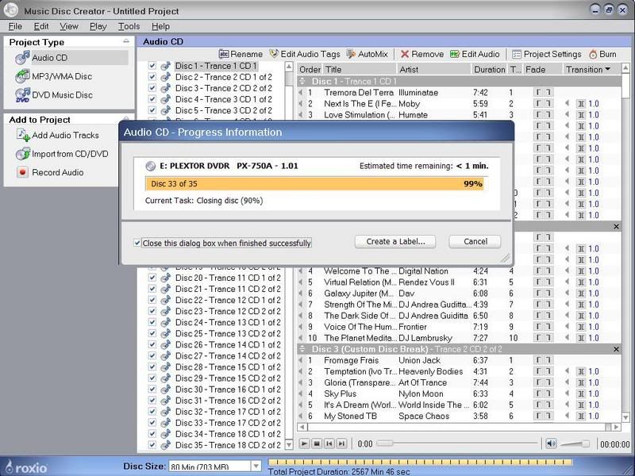
Task: Open the Play menu
Action: [98, 26]
